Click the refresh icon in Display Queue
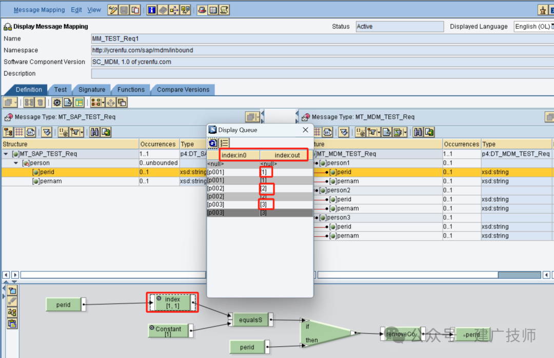This screenshot has width=554, height=358. tap(213, 143)
